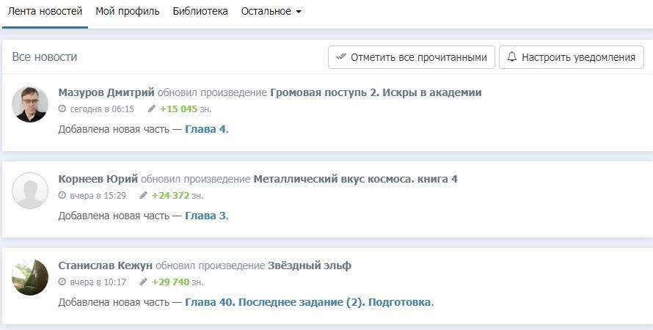Open the book 'Громовая поступь 2. Искры в академии'

click(376, 92)
